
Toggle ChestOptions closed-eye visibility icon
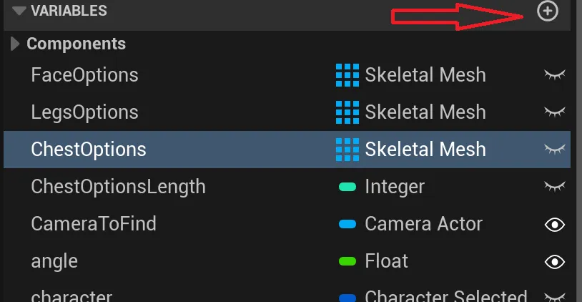pyautogui.click(x=555, y=149)
